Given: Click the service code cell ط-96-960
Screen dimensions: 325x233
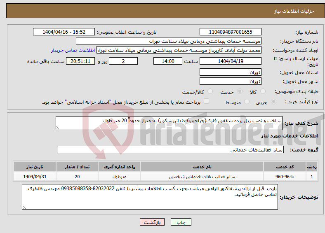Looking at the screenshot, I should 285,177.
